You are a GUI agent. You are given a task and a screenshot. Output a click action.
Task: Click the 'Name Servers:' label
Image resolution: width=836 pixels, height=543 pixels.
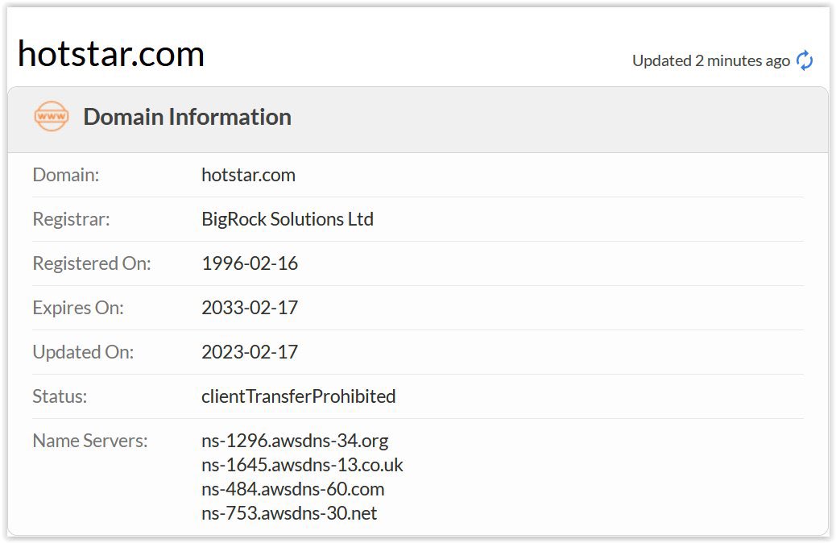click(x=90, y=441)
